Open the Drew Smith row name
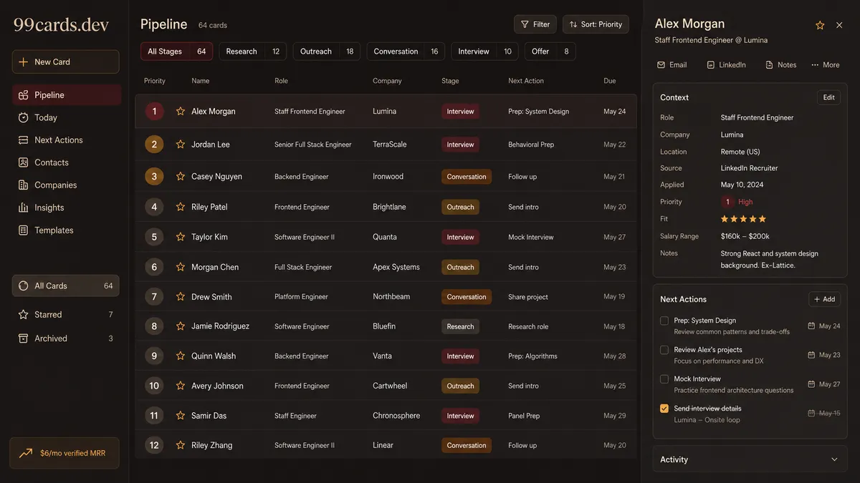Image resolution: width=860 pixels, height=483 pixels. tap(211, 297)
